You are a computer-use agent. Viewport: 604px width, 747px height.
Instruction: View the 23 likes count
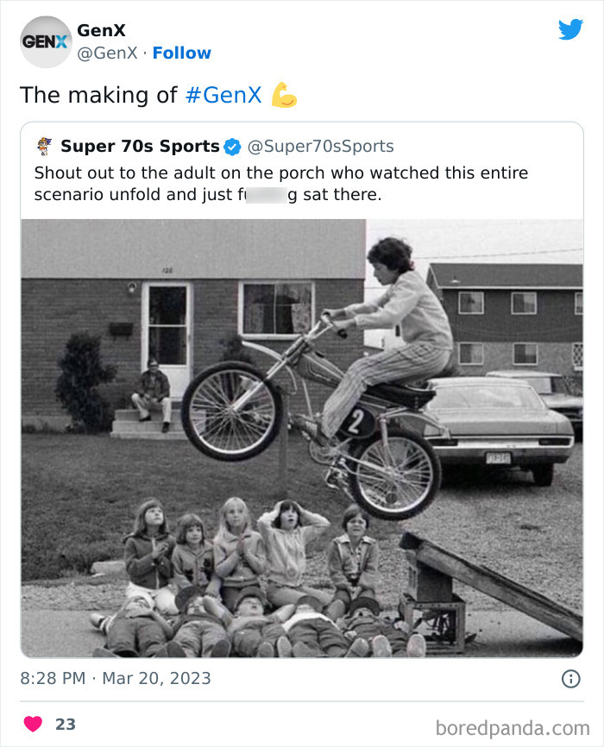click(66, 725)
